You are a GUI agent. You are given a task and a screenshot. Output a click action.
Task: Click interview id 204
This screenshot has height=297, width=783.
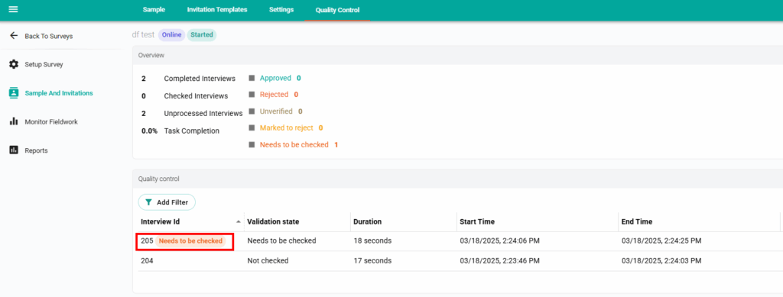(147, 260)
